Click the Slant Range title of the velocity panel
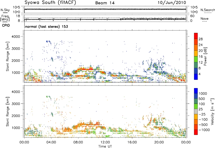Screen dimensions: 215x148 (x=8, y=111)
